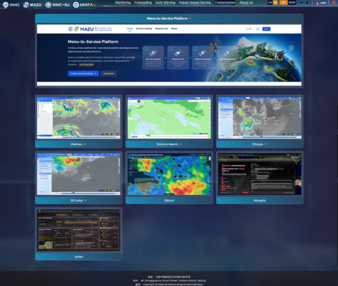Image resolution: width=338 pixels, height=286 pixels.
Task: Click the Task Management step icon card
Action: point(227,58)
